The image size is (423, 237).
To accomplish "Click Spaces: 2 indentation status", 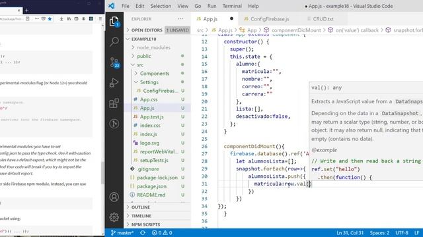I will 379,232.
